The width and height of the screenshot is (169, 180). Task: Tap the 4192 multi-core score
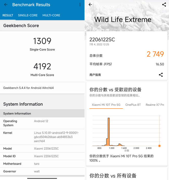(42, 66)
